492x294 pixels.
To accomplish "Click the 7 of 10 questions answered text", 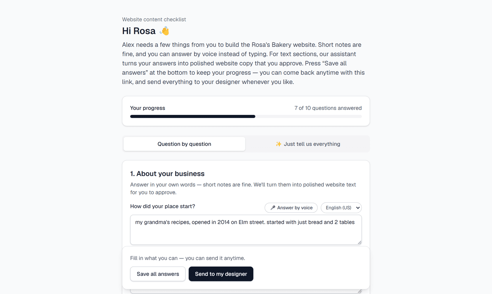I will click(x=328, y=108).
